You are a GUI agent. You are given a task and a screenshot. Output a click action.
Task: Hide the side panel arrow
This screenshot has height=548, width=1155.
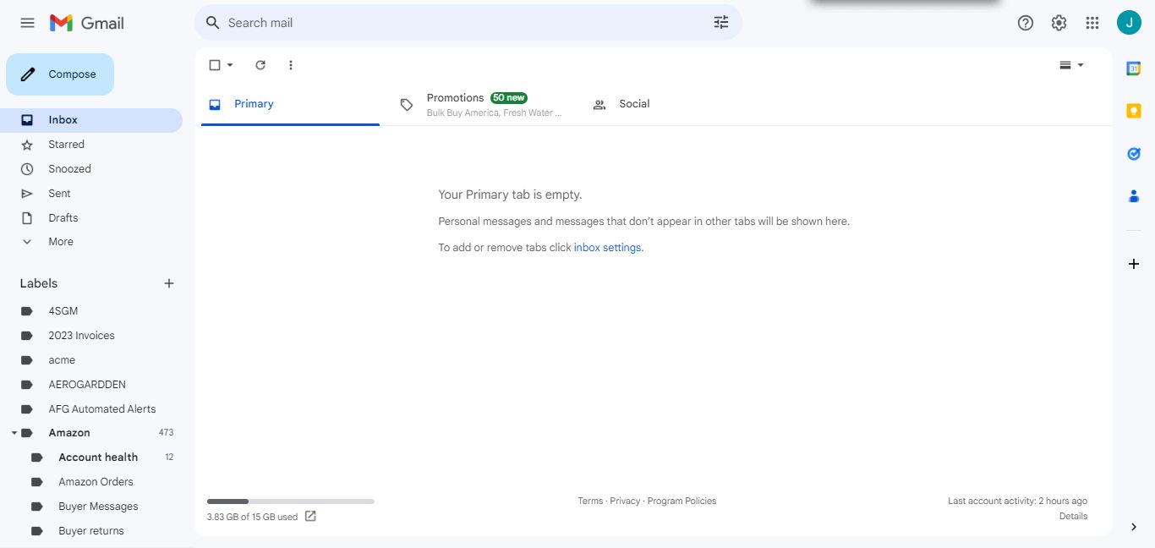point(1134,527)
